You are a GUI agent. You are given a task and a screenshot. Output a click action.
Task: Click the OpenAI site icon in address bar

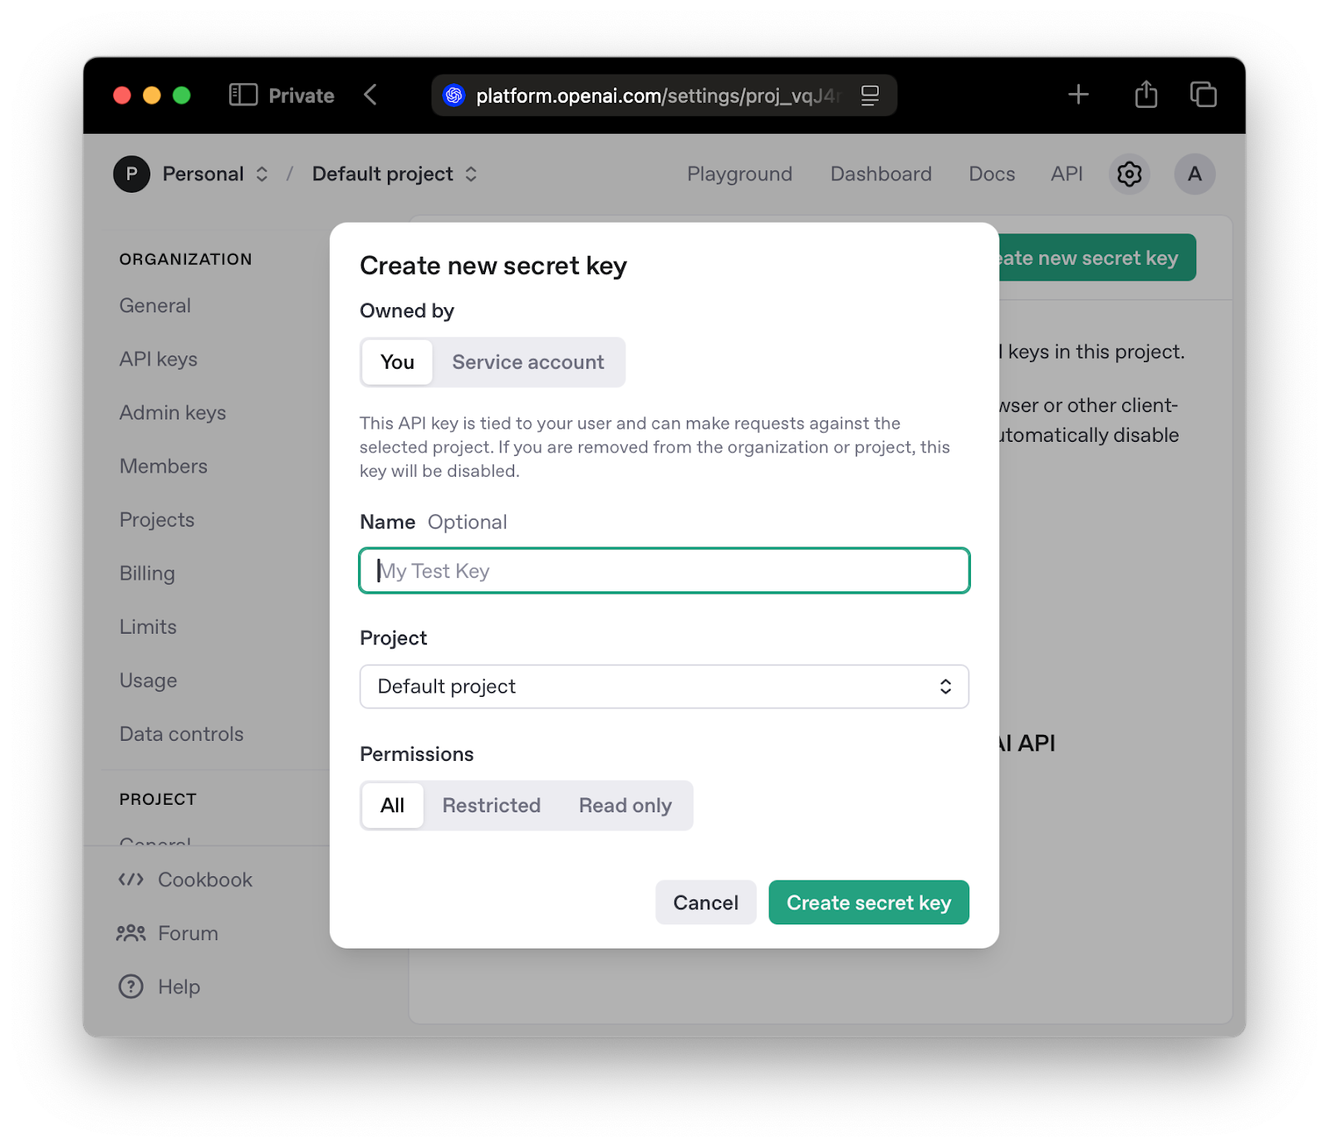(x=454, y=96)
